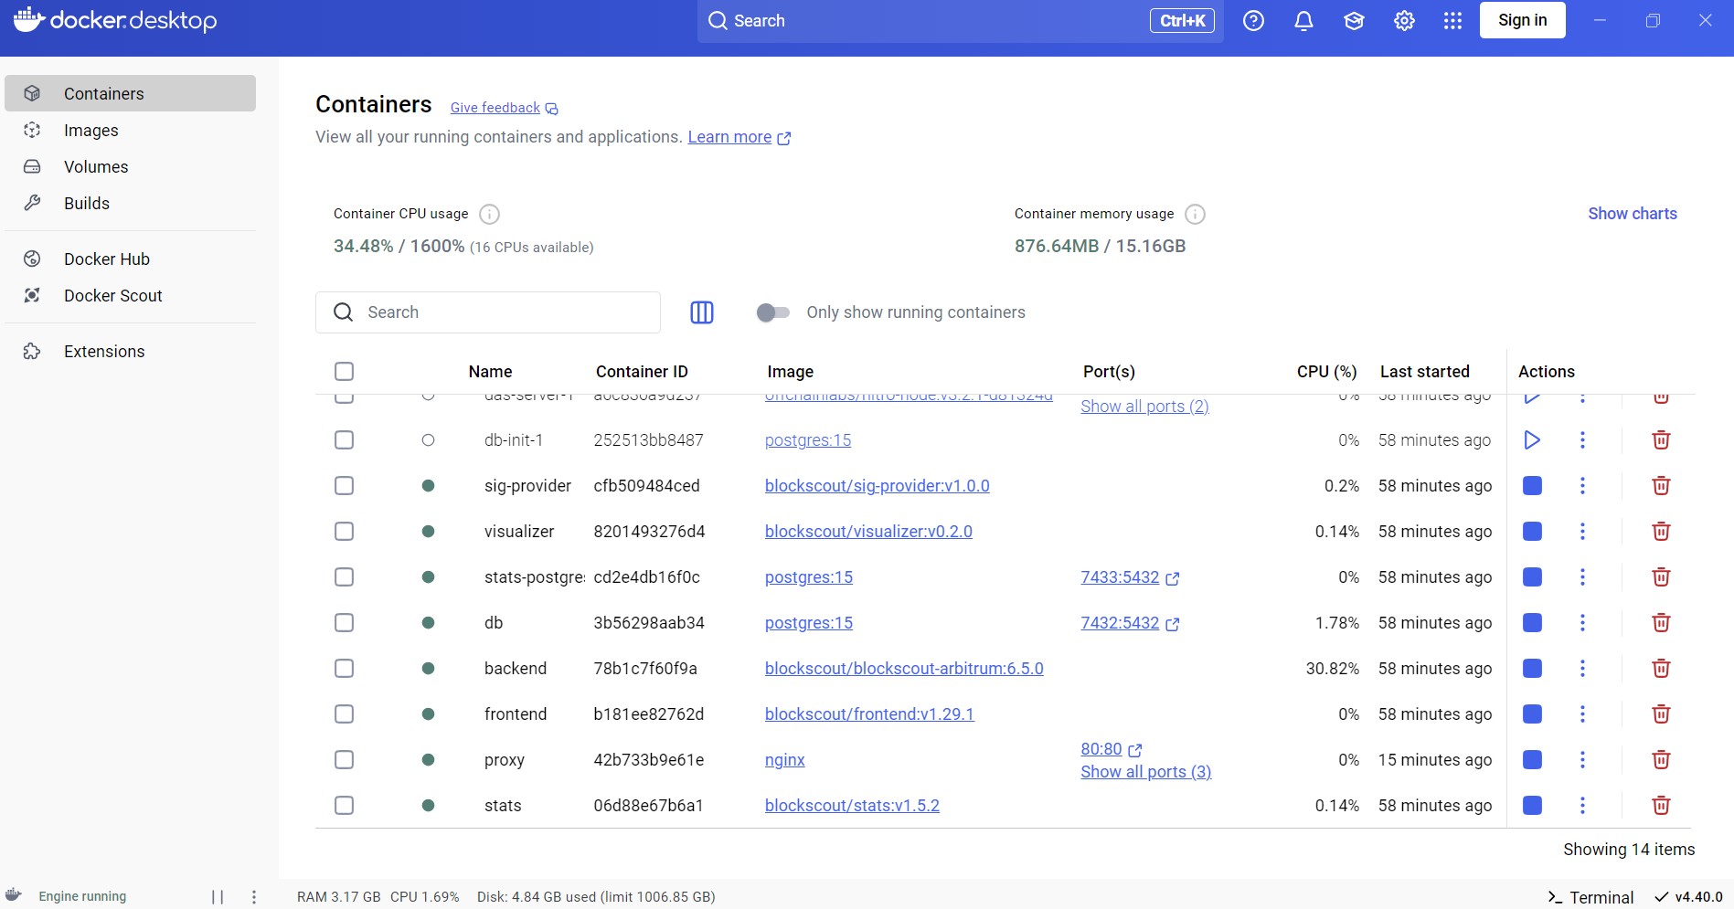Check the select-all containers checkbox
This screenshot has height=909, width=1734.
coord(344,372)
